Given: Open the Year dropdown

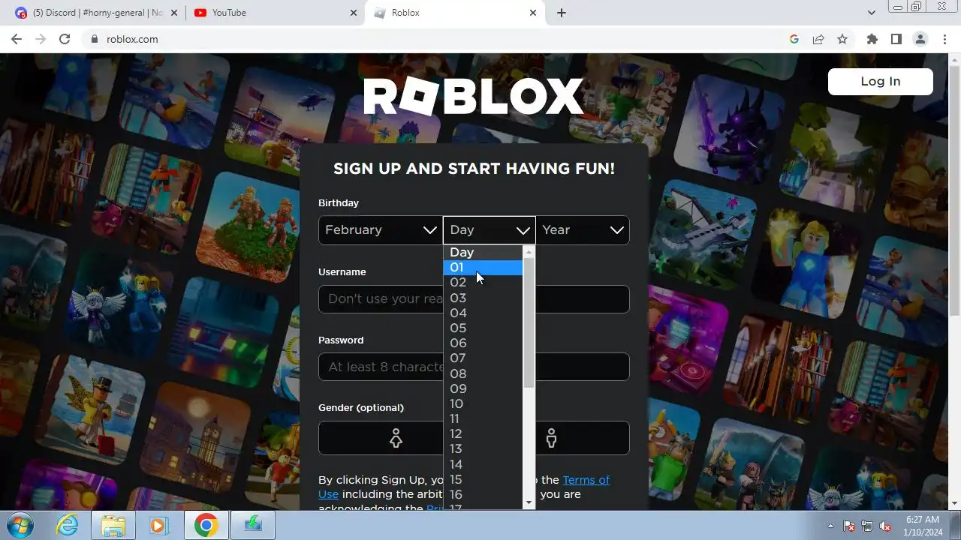Looking at the screenshot, I should [x=583, y=230].
